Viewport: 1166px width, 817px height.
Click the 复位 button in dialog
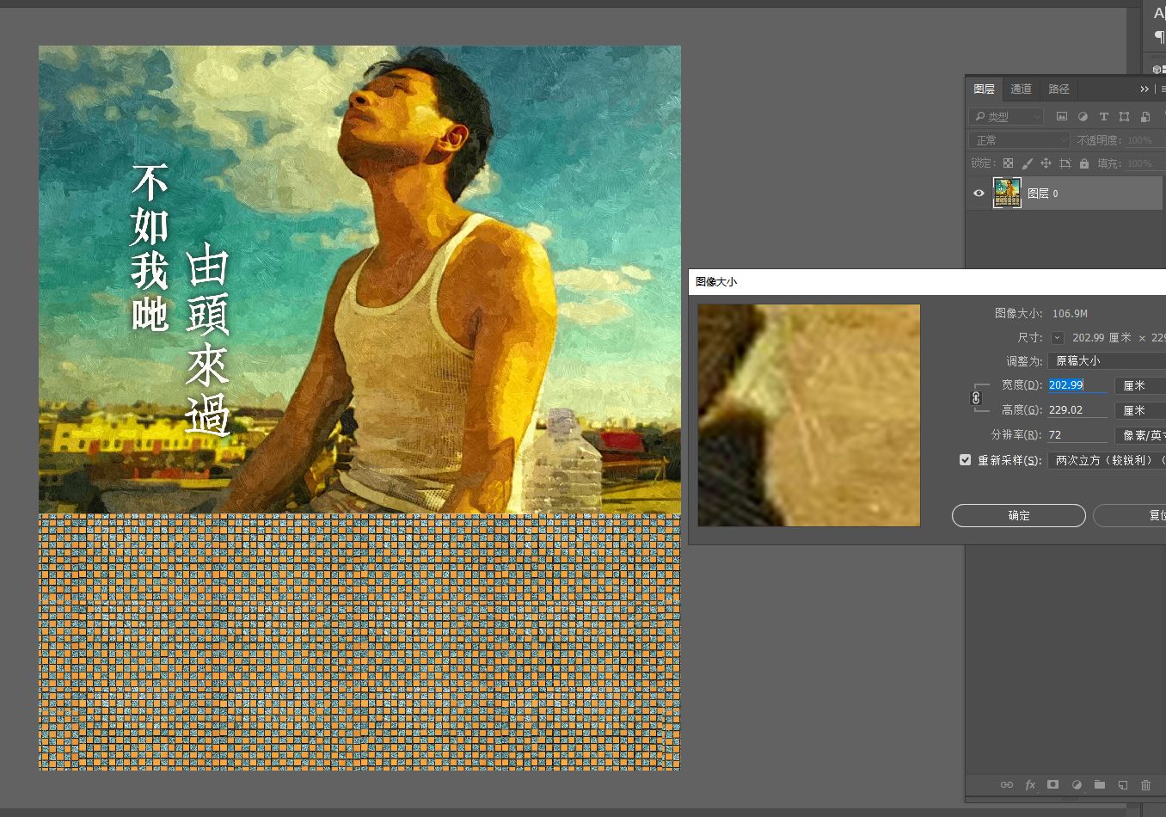[1129, 515]
